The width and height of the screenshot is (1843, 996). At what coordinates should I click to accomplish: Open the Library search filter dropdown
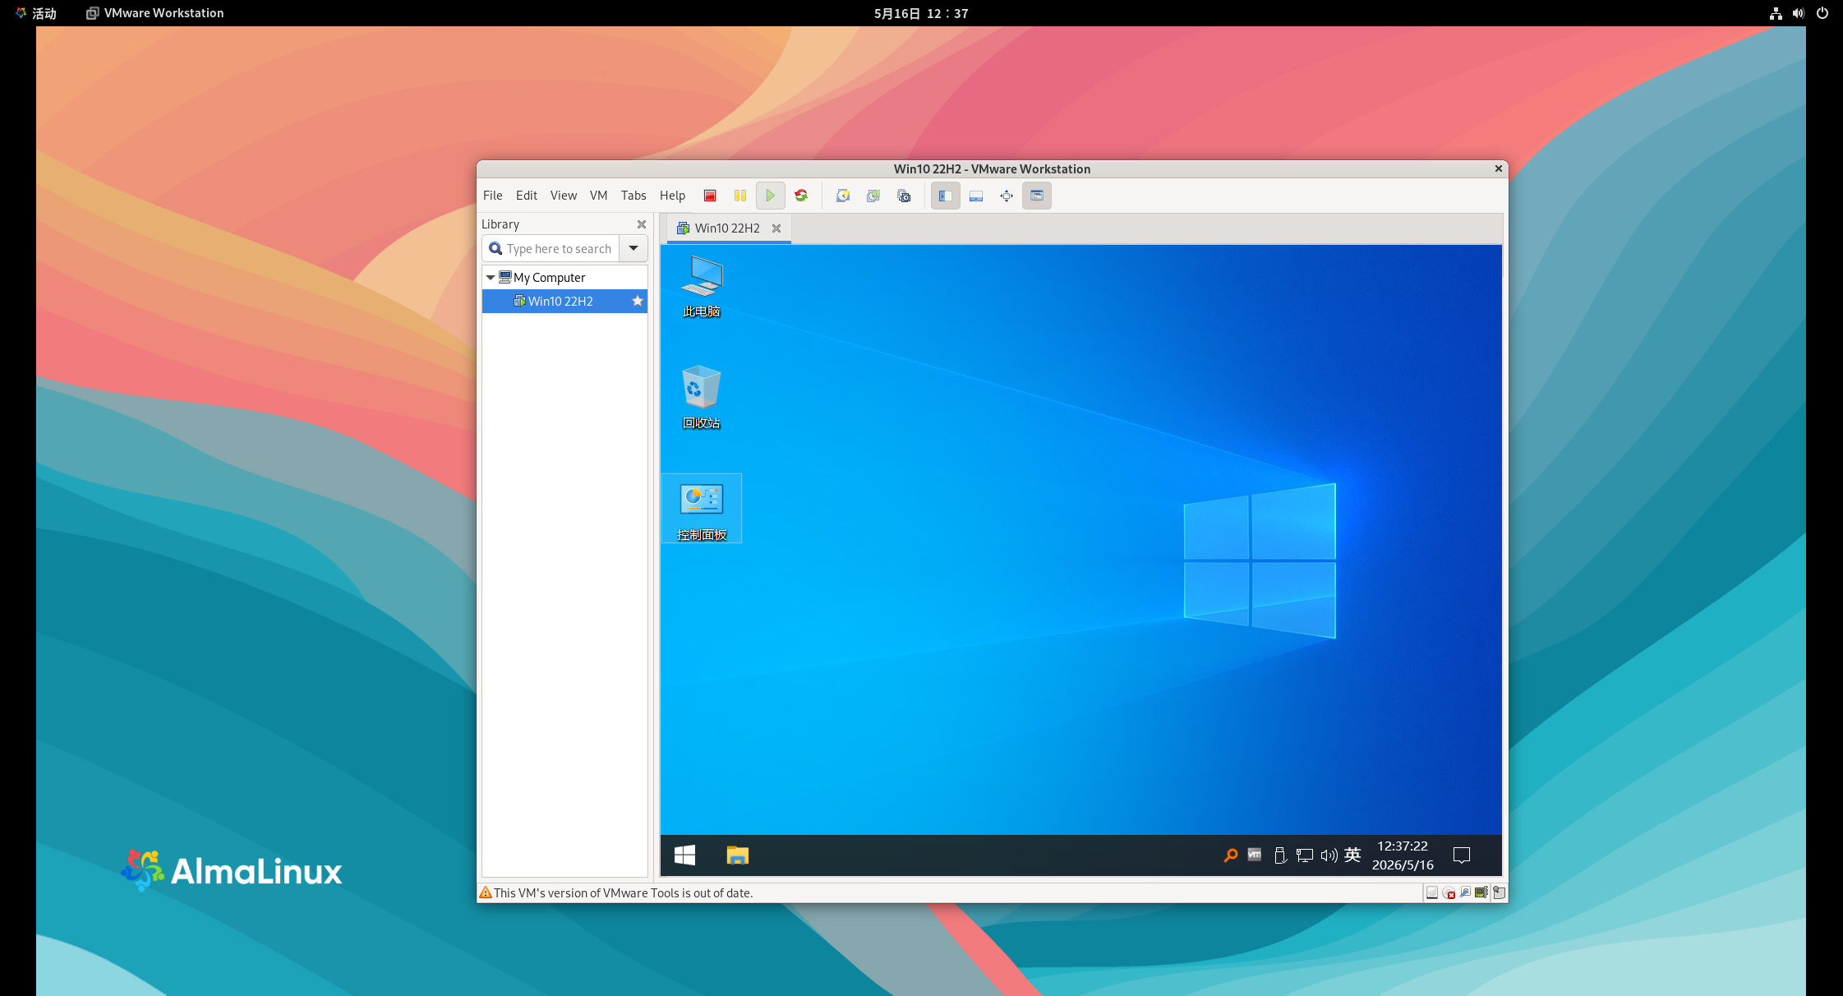(x=634, y=248)
